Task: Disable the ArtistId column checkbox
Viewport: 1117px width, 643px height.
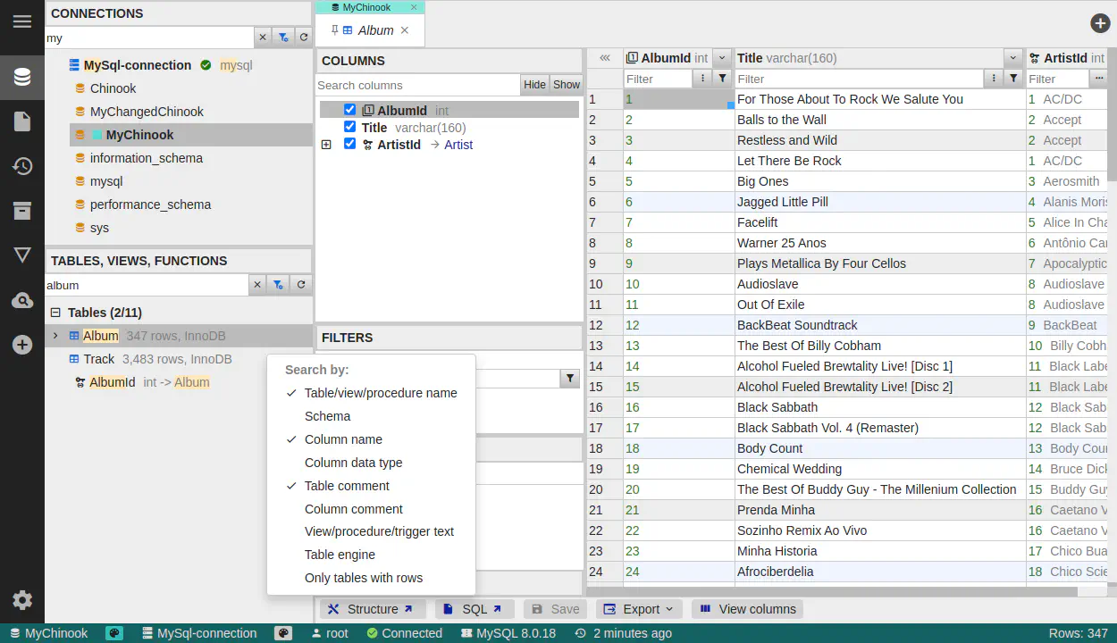Action: tap(350, 144)
